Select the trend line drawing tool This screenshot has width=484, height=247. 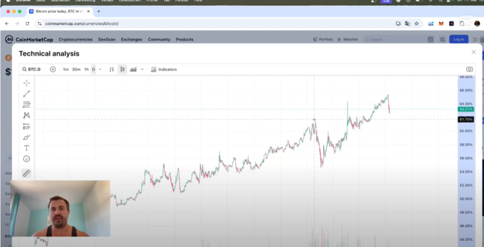click(26, 94)
